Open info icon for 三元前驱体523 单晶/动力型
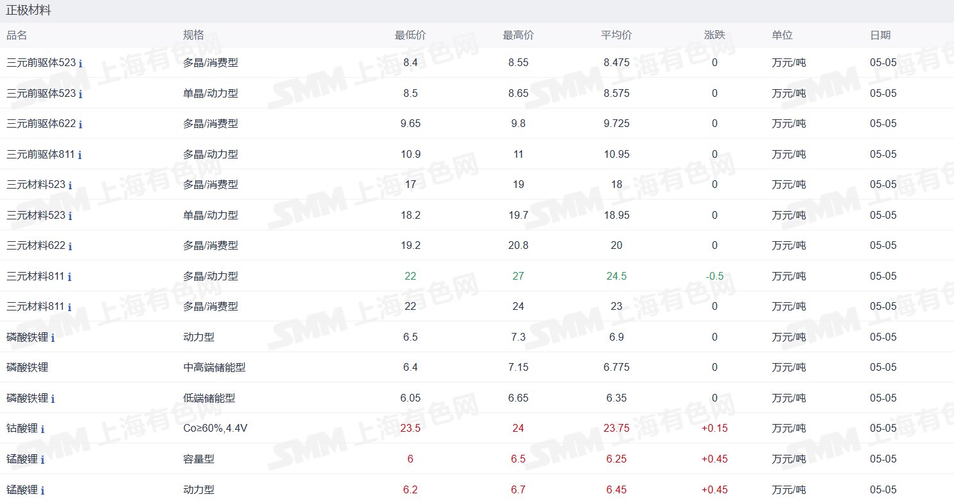The height and width of the screenshot is (501, 954). 80,94
